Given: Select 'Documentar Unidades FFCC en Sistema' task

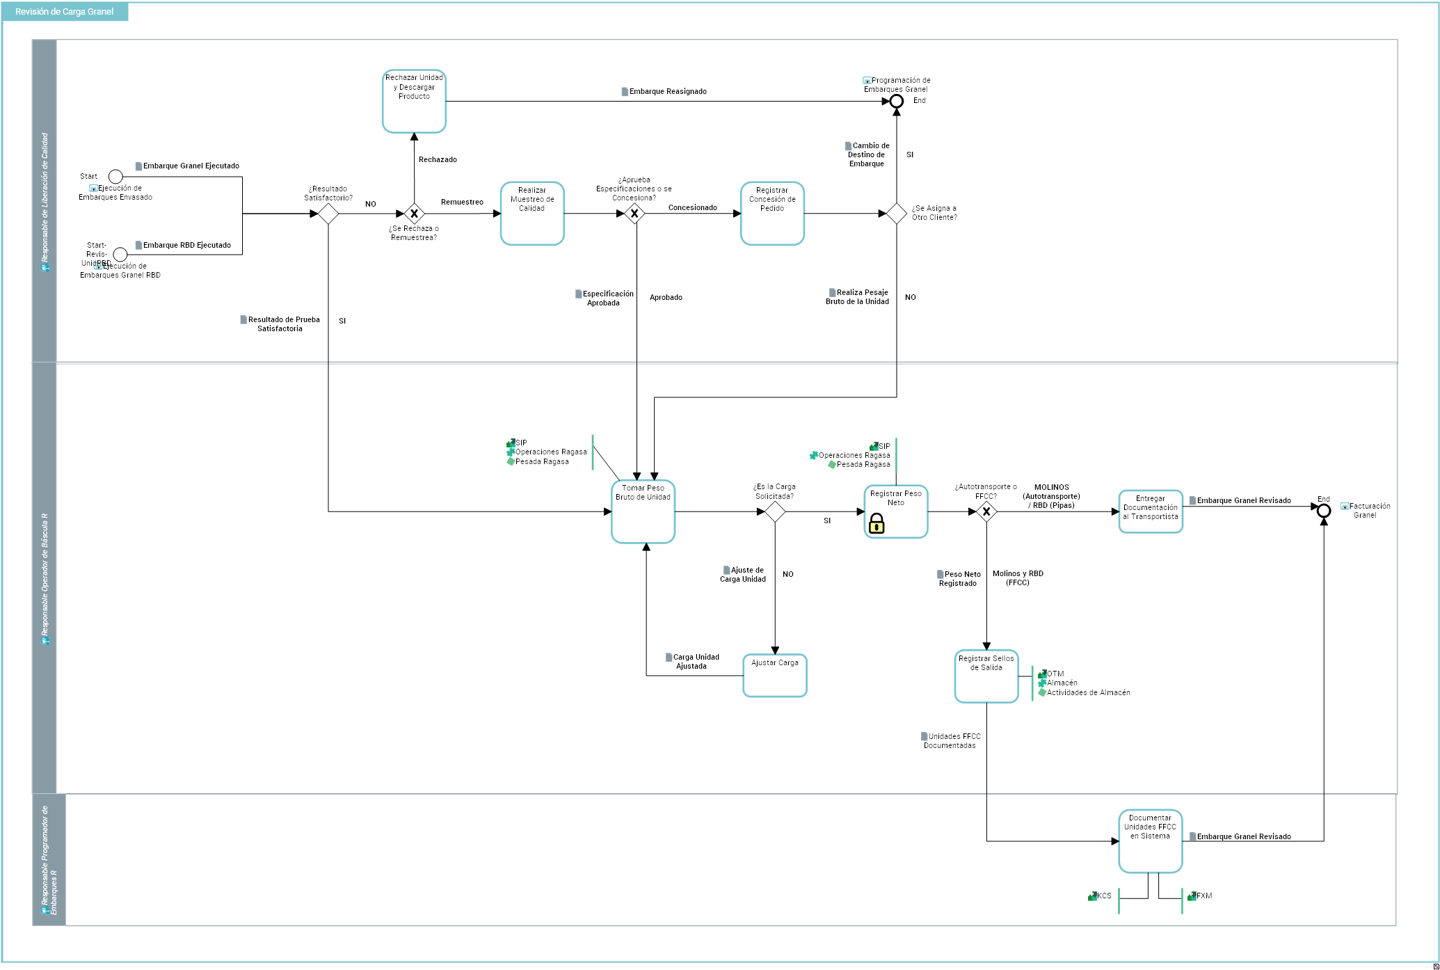Looking at the screenshot, I should (x=1151, y=841).
